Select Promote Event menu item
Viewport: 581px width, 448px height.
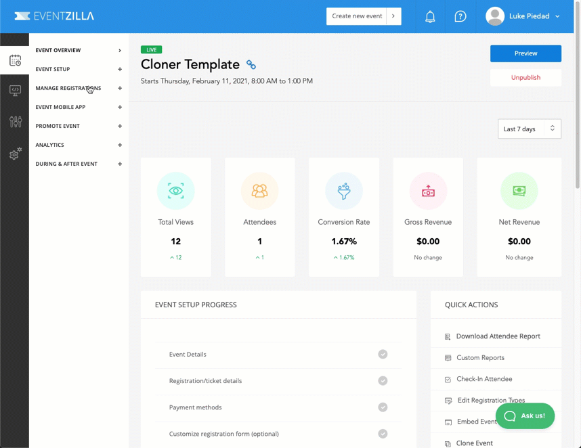[58, 126]
